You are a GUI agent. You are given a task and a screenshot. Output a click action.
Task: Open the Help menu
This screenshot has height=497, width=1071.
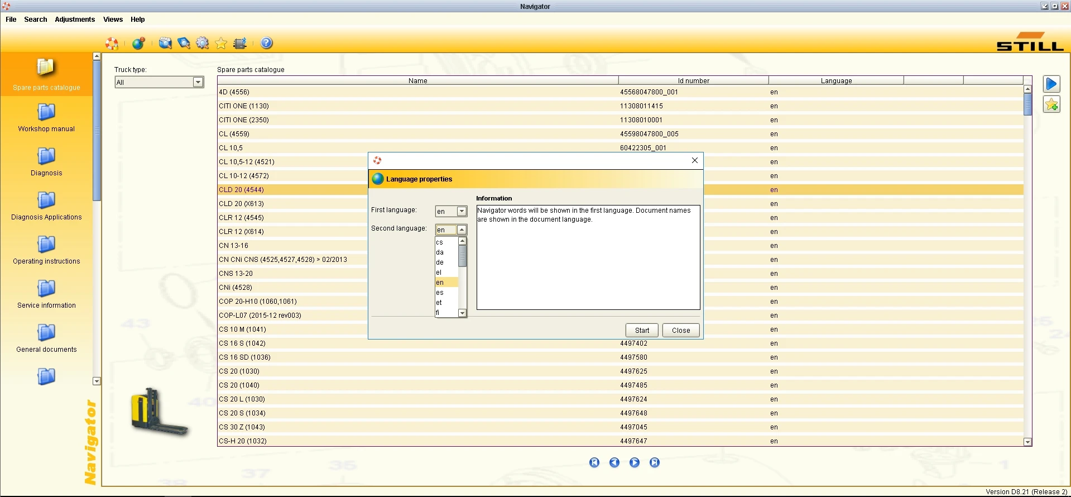pyautogui.click(x=138, y=19)
